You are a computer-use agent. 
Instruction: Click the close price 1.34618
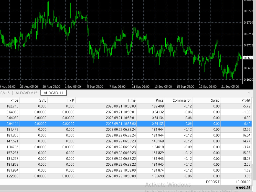click(x=158, y=147)
